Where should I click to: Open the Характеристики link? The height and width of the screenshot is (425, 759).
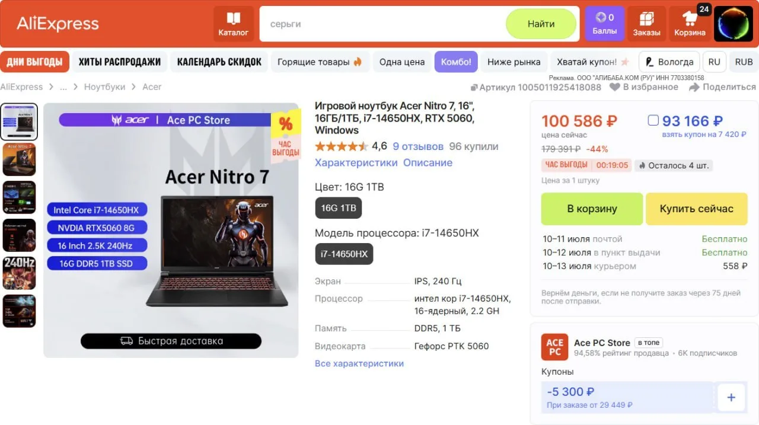[356, 162]
